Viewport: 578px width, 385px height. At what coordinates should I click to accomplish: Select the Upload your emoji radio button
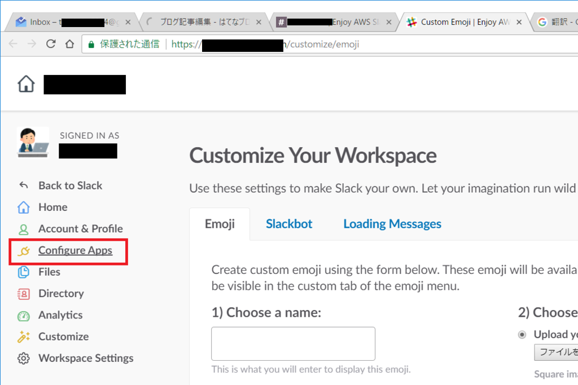522,335
